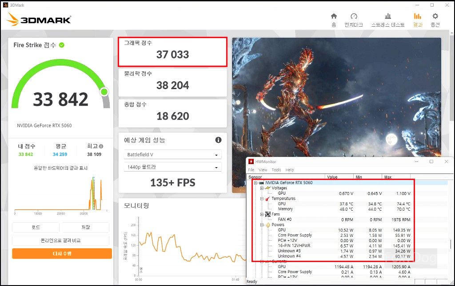Click the orange 다시 수행 button
Screen dimensions: 455x286
tap(62, 254)
